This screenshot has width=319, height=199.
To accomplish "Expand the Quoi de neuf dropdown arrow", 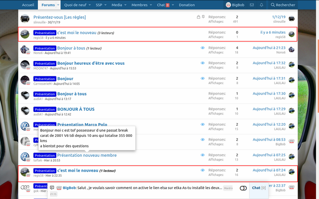I will click(90, 5).
